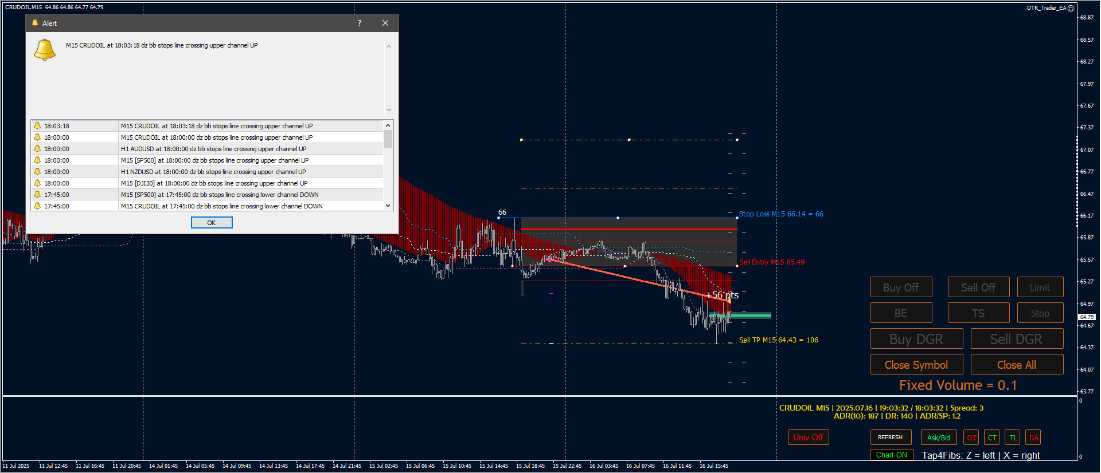This screenshot has height=473, width=1101.
Task: Click the CRUDOIL M15 info status line
Action: (x=881, y=408)
